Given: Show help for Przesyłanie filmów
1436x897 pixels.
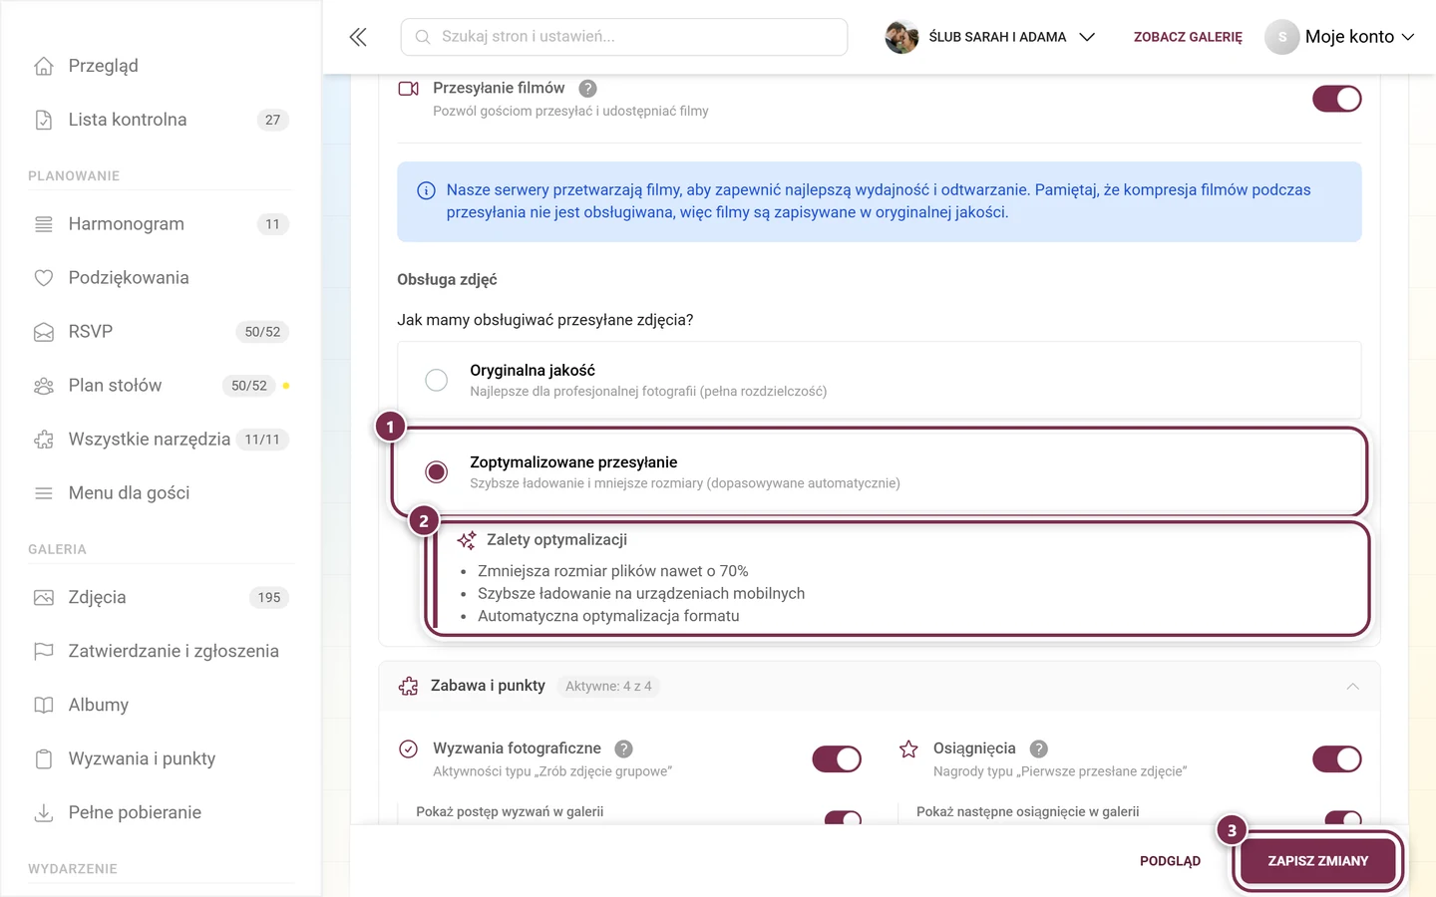Looking at the screenshot, I should [588, 89].
